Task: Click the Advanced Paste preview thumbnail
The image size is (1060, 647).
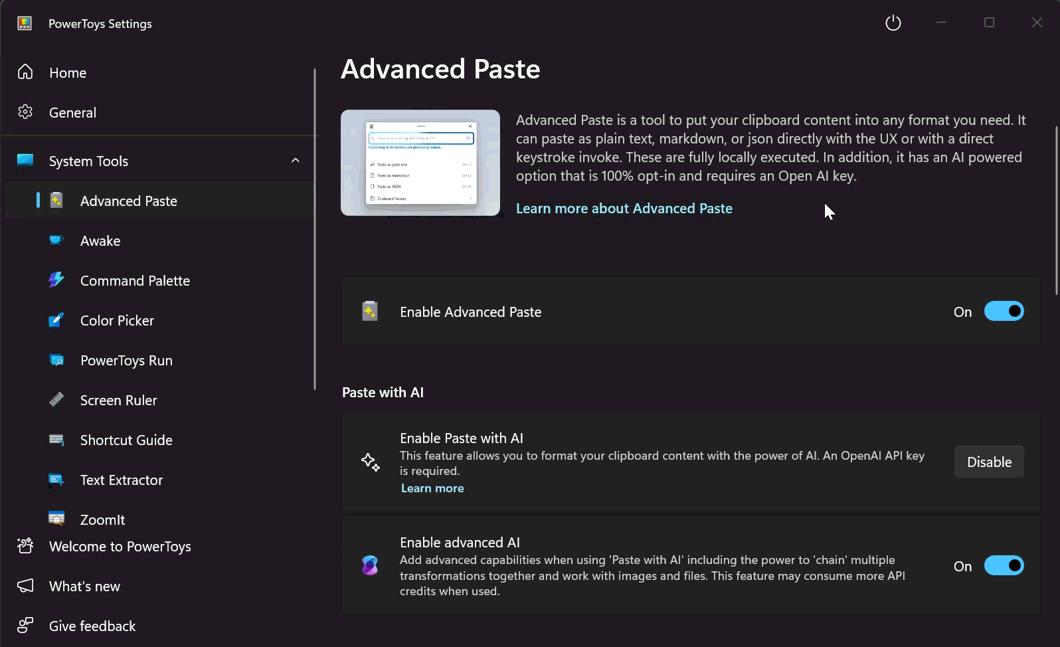Action: click(x=420, y=163)
